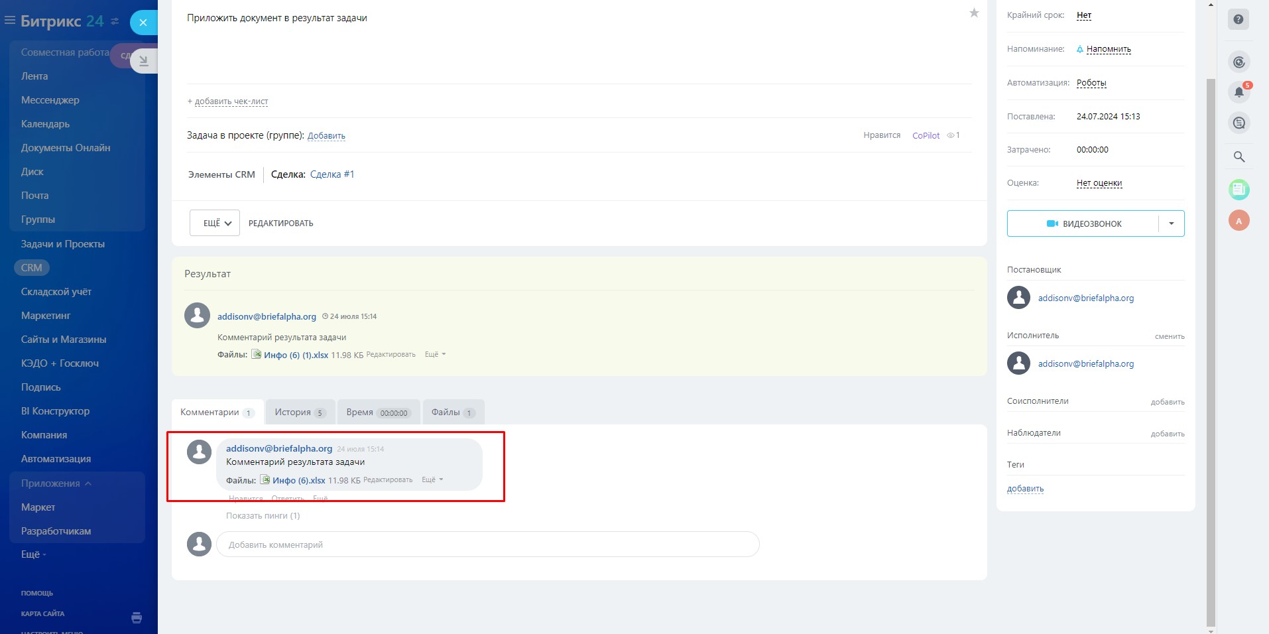Open the Сделка #1 link

coord(332,174)
